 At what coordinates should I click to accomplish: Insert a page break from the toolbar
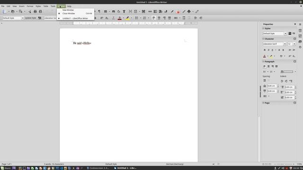click(x=130, y=11)
